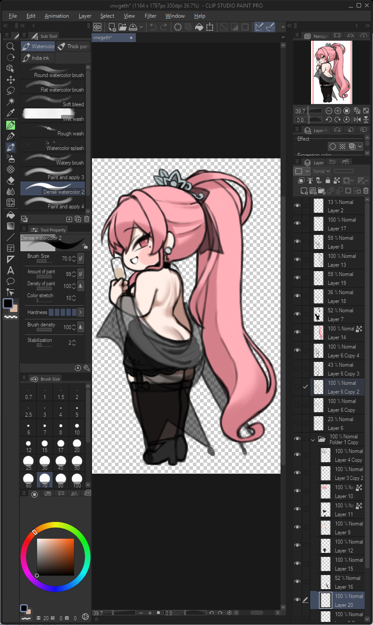Select the Auto select magic wand tool
This screenshot has width=373, height=625.
pos(11,102)
